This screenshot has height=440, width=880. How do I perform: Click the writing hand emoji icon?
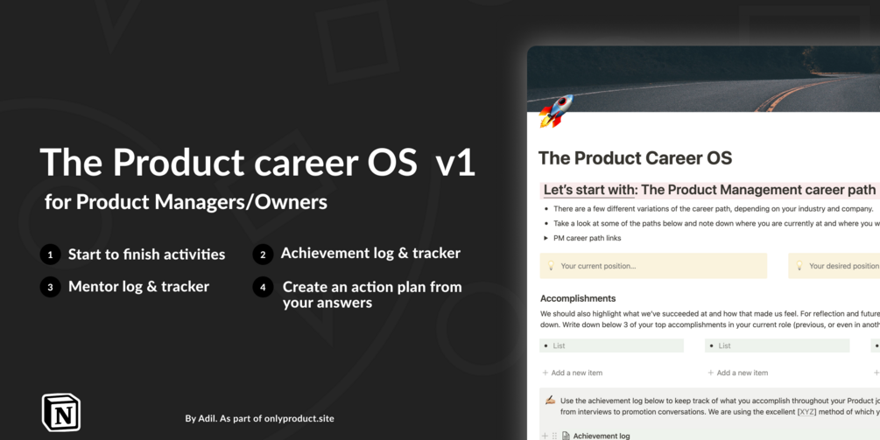550,400
